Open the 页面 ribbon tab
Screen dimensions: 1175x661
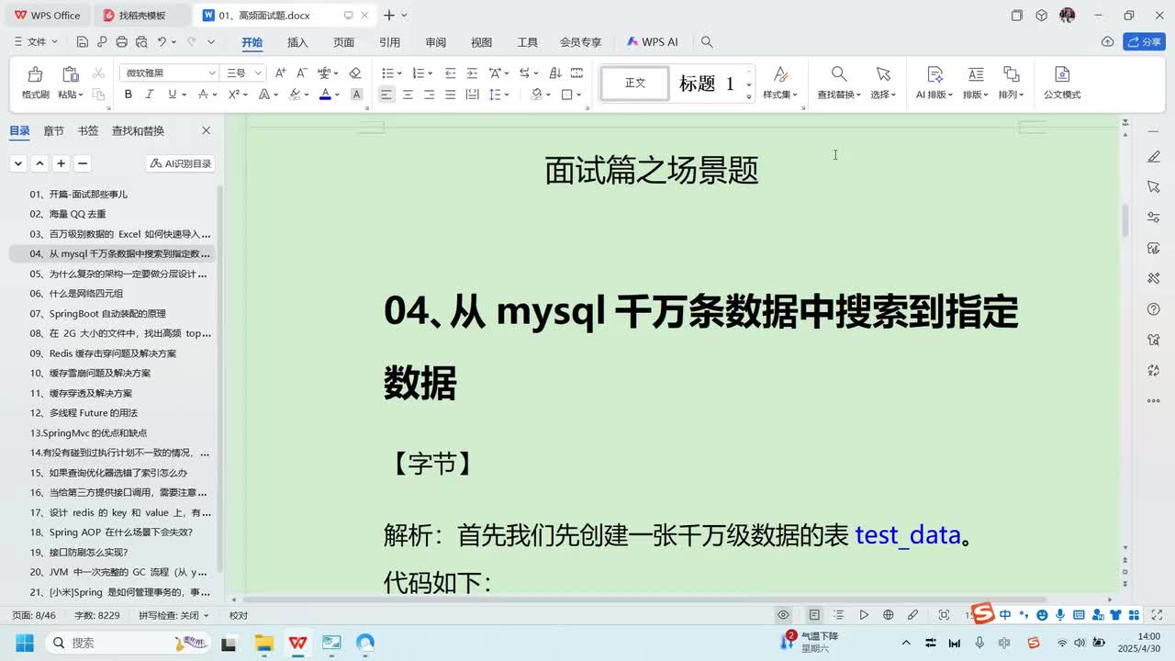(343, 42)
